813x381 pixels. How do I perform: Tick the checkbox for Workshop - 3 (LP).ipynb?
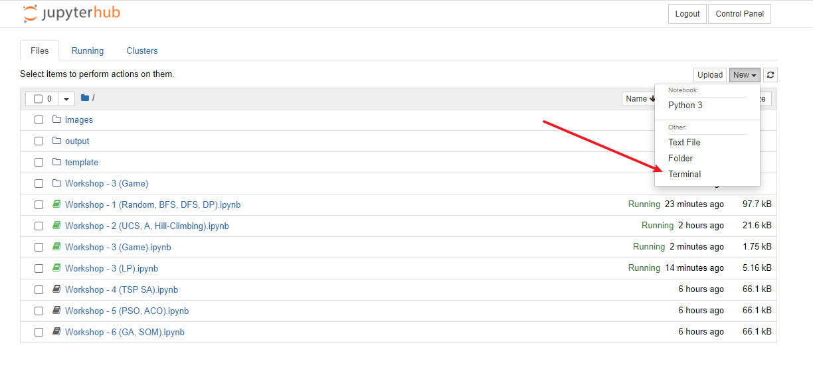(39, 269)
